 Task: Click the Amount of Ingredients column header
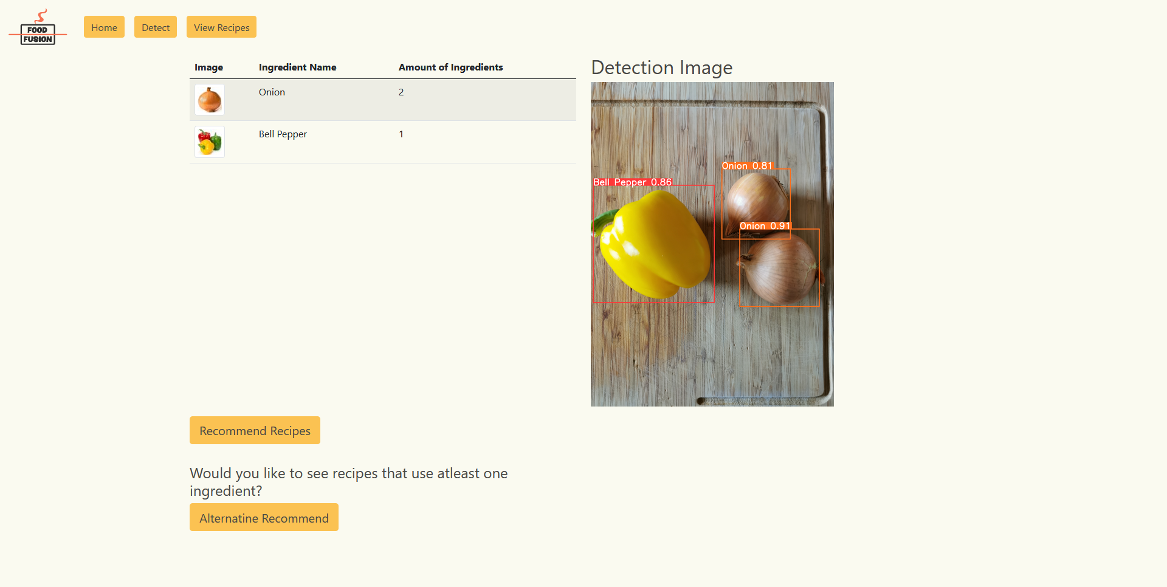coord(450,67)
